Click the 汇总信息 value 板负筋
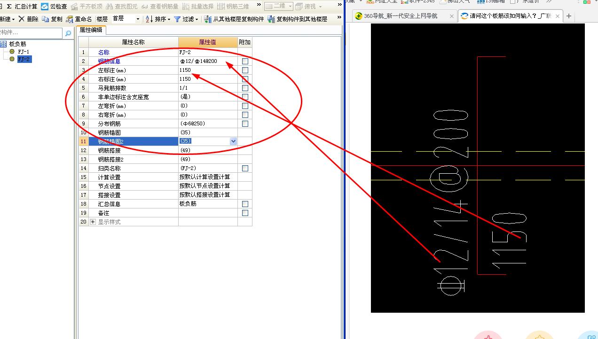Viewport: 598px width, 339px height. point(208,204)
